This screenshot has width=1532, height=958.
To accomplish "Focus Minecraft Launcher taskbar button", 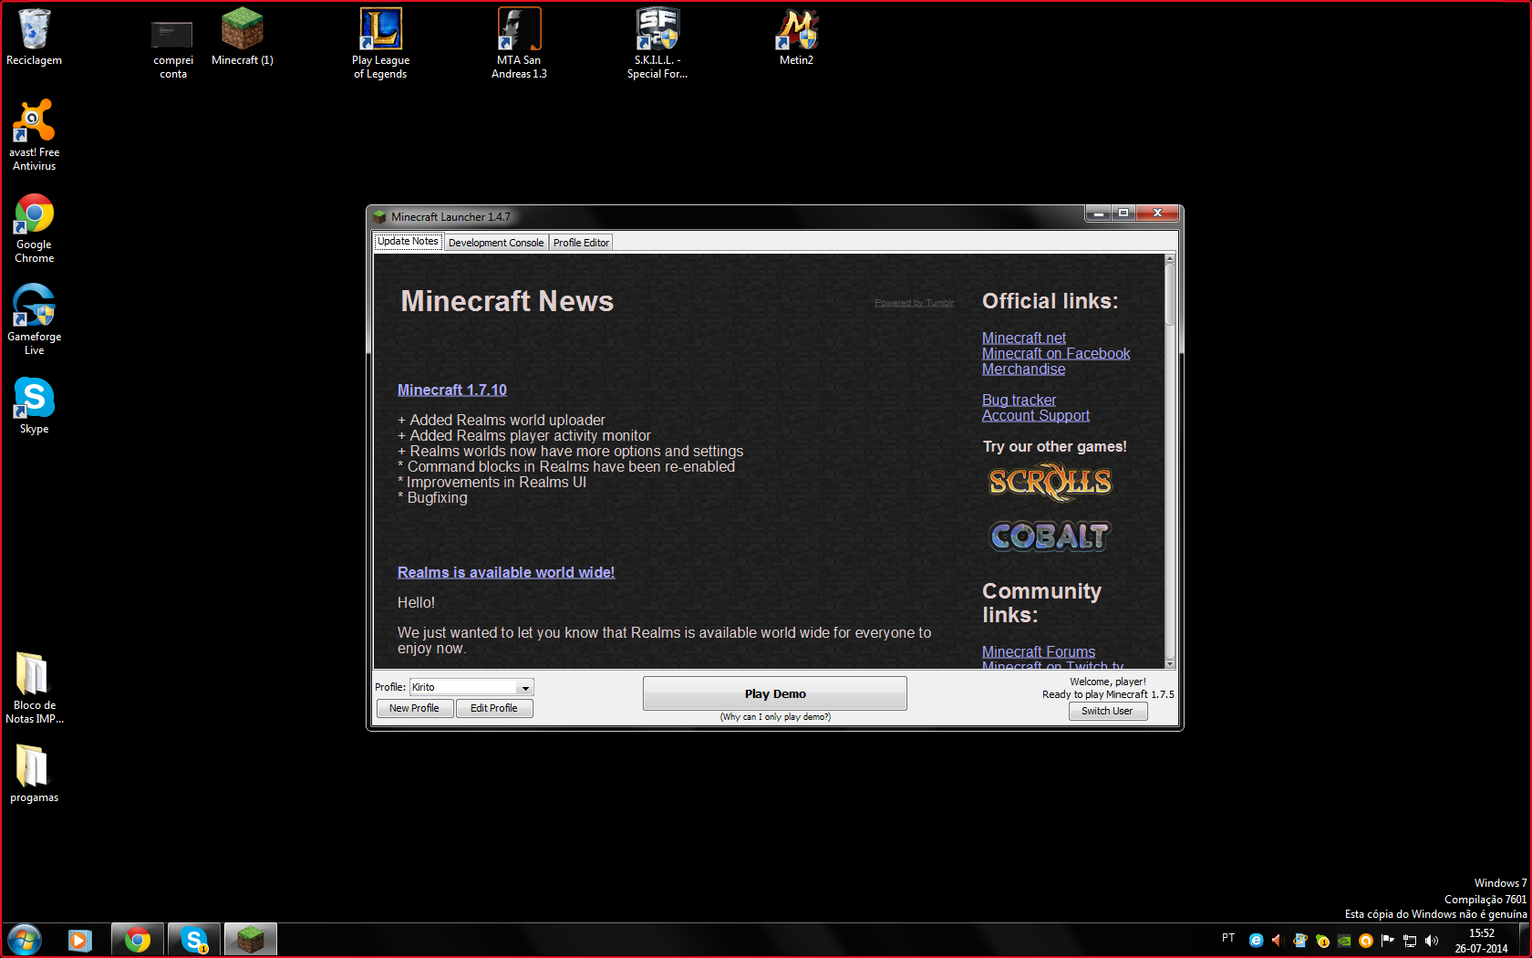I will click(251, 940).
